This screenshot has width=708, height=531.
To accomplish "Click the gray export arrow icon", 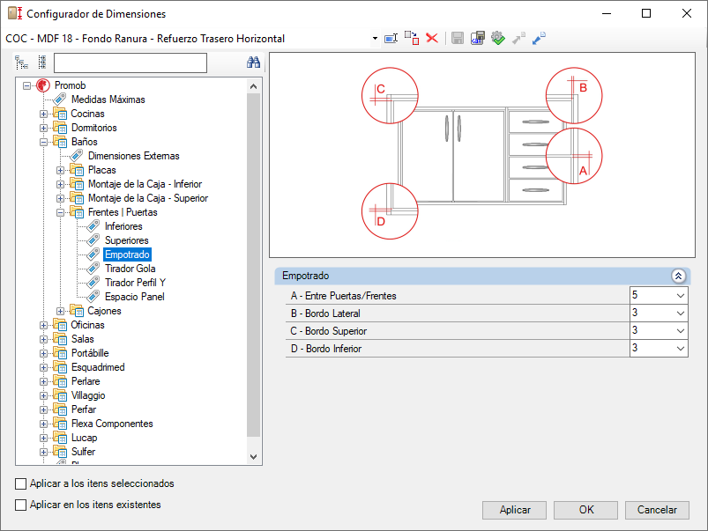I will click(x=518, y=39).
